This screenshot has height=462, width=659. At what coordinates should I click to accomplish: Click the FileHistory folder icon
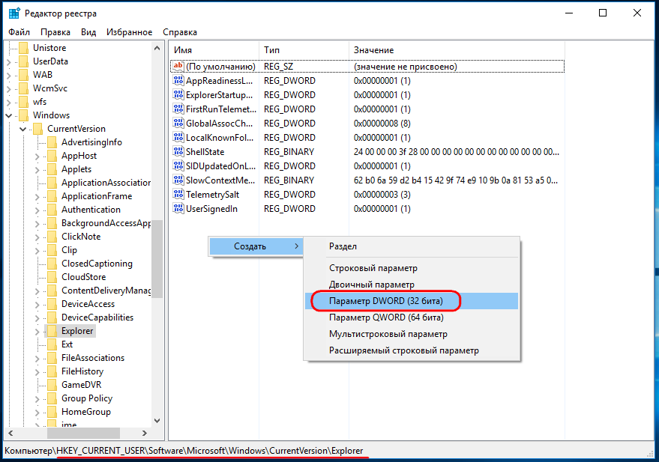tap(52, 371)
